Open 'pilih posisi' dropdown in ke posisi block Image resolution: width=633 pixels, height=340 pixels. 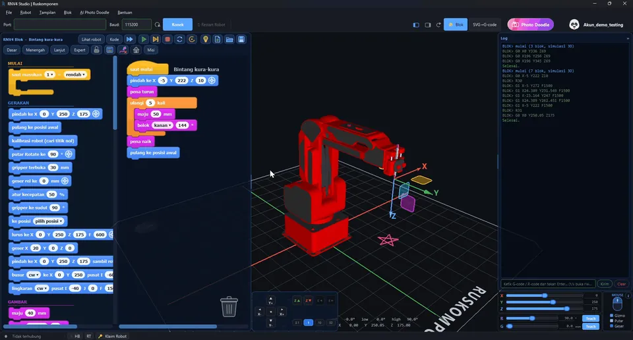coord(49,221)
